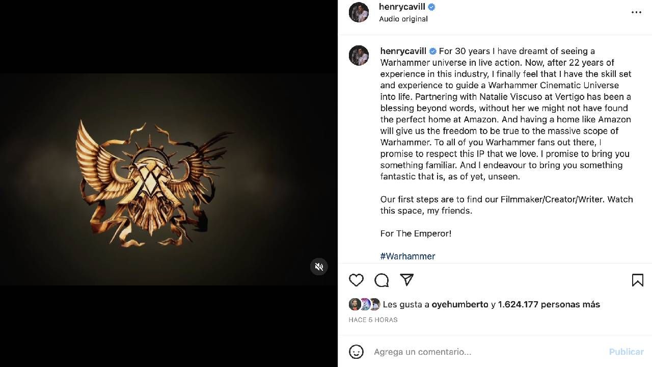The image size is (652, 367).
Task: Unmute the video audio
Action: coord(319,267)
